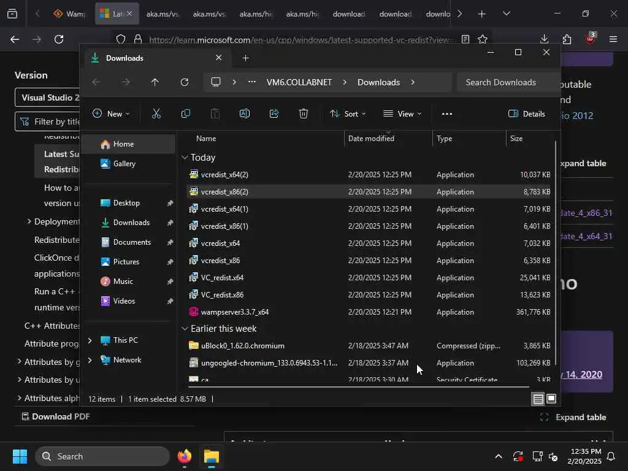This screenshot has height=471, width=628.
Task: Click Firefox icon in Windows taskbar
Action: tap(184, 456)
